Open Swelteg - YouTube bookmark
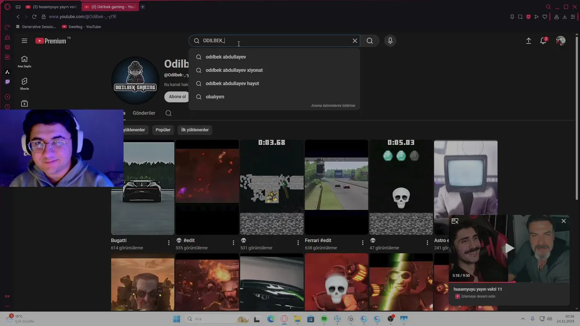The image size is (580, 326). [x=82, y=27]
